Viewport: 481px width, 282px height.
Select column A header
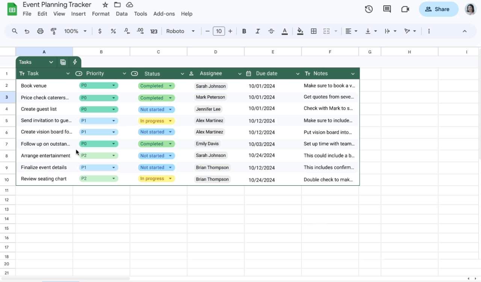click(x=44, y=52)
